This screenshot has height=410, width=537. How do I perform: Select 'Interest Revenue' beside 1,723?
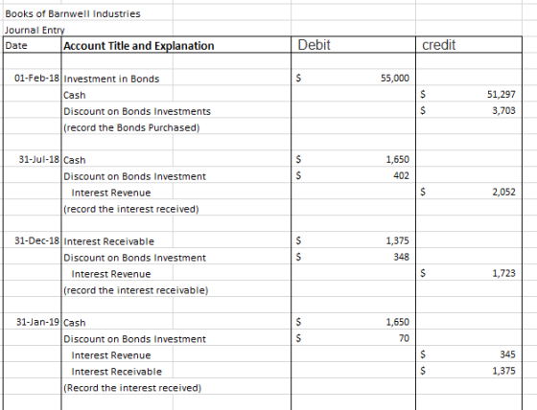click(x=111, y=274)
